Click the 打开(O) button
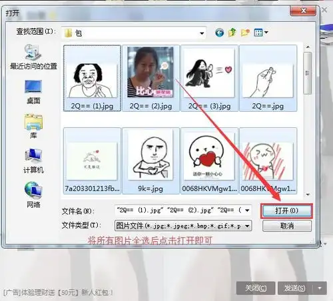 point(286,210)
